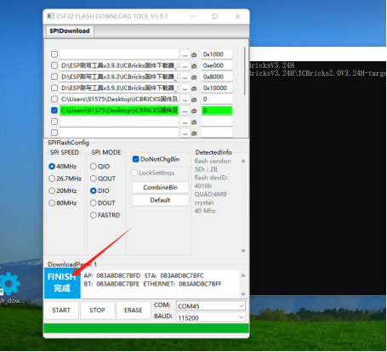Click the browse dots for 0x10000 row
This screenshot has width=387, height=352.
(185, 88)
